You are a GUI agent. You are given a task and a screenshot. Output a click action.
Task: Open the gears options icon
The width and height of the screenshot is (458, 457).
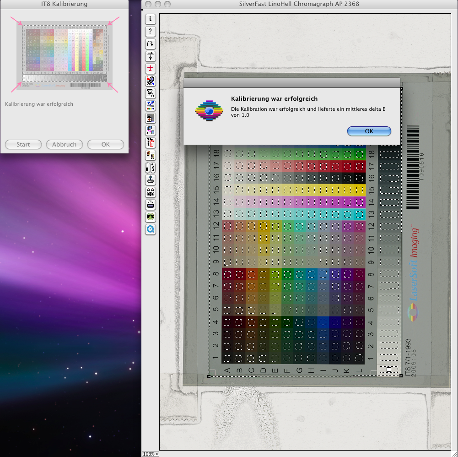(150, 81)
